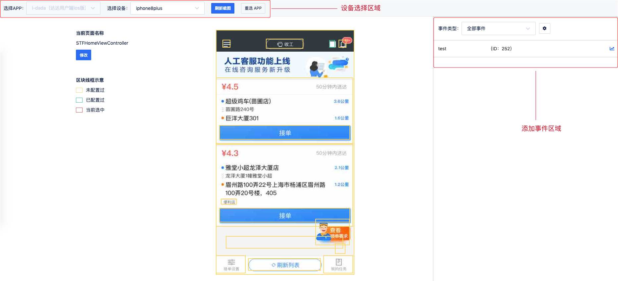Tap the 便利店 tag
Image resolution: width=618 pixels, height=281 pixels.
229,202
